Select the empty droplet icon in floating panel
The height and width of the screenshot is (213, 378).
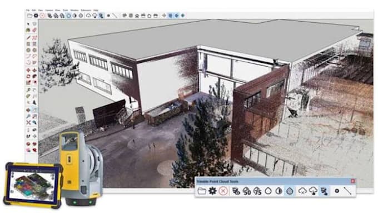coord(268,191)
